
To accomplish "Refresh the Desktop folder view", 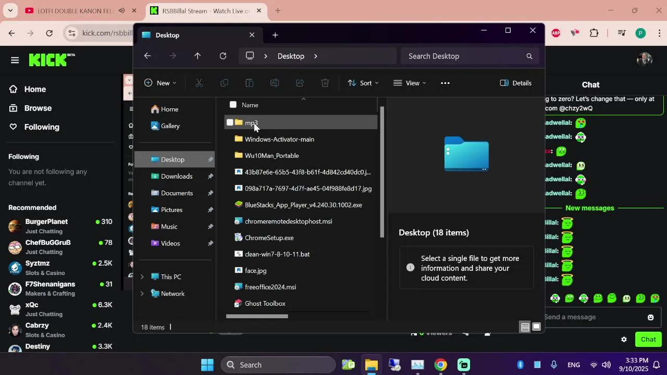I will pyautogui.click(x=223, y=56).
